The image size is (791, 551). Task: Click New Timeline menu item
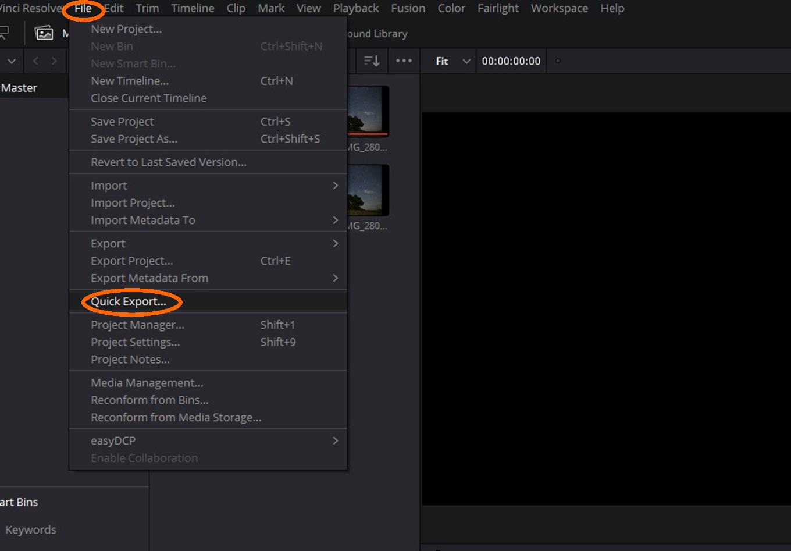click(130, 81)
